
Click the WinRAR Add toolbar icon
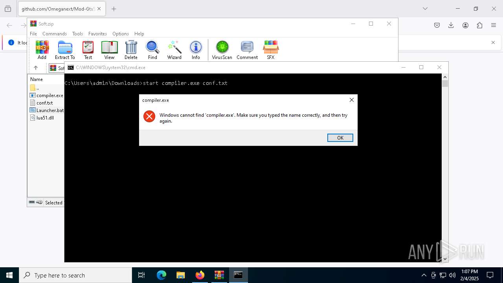[x=42, y=50]
